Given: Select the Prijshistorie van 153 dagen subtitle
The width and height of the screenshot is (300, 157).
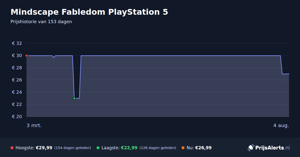Looking at the screenshot, I should tap(41, 22).
